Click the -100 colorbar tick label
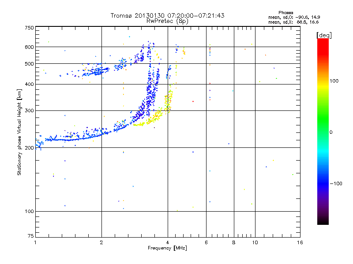Viewport: 353px width, 264px height. click(x=336, y=183)
